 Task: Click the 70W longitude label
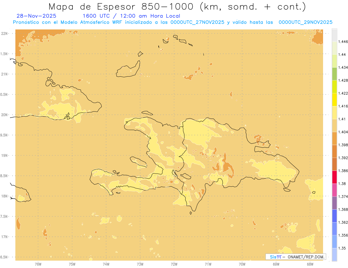tap(242, 264)
